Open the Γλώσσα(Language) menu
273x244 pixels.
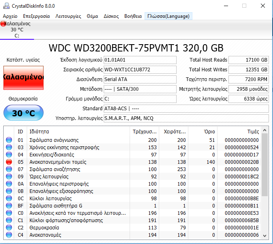168,16
